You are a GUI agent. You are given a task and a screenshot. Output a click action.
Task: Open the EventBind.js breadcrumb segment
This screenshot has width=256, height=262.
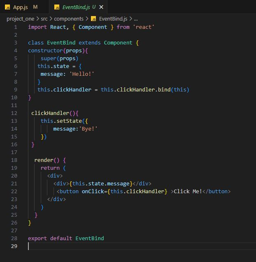113,19
